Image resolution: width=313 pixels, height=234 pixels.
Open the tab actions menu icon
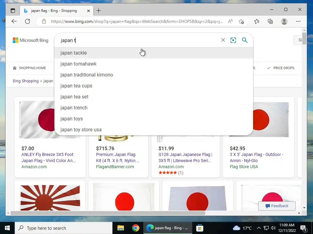coord(13,11)
